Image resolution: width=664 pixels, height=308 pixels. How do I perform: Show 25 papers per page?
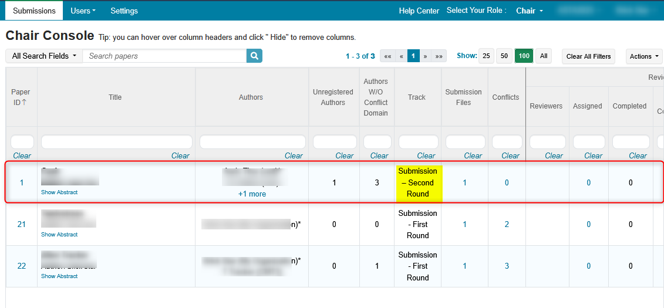[487, 56]
